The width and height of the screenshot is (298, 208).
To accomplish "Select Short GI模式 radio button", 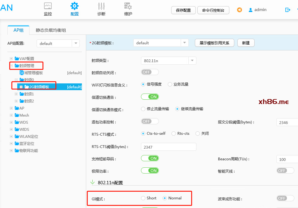I will pyautogui.click(x=143, y=198).
